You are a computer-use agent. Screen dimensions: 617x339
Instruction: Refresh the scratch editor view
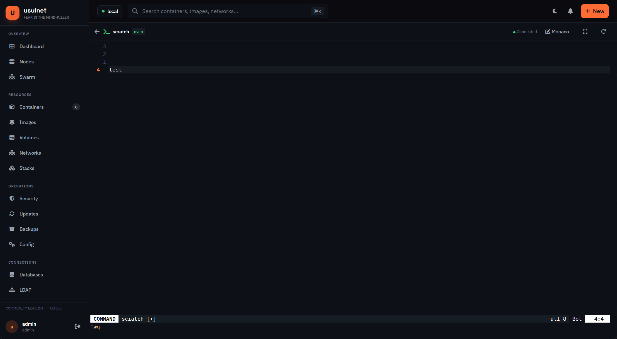(603, 31)
